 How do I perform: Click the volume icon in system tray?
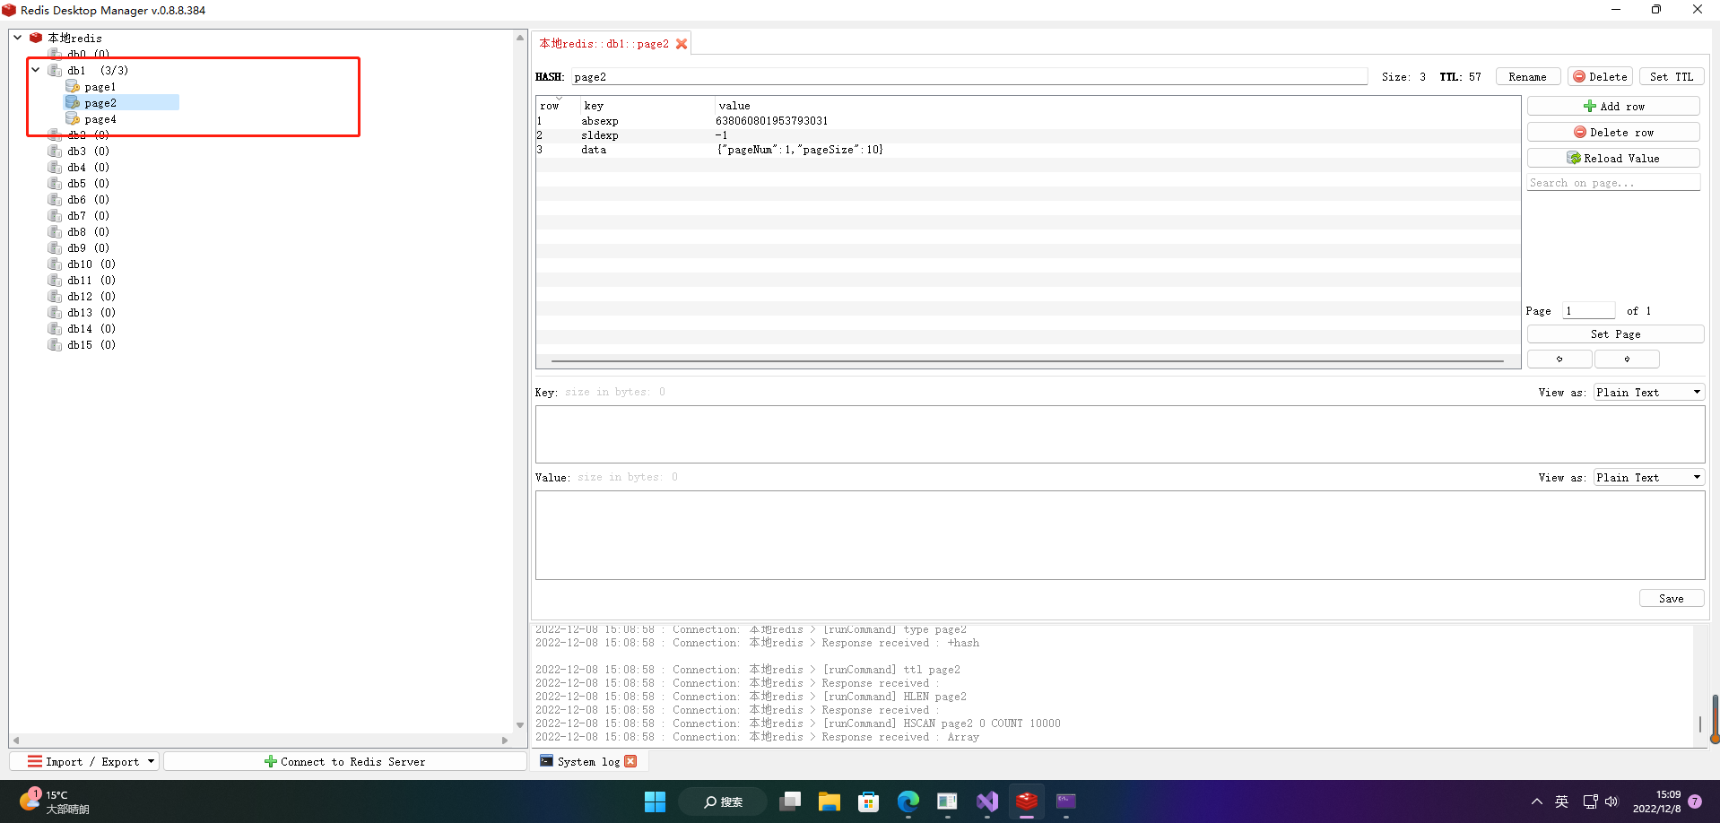(1611, 801)
